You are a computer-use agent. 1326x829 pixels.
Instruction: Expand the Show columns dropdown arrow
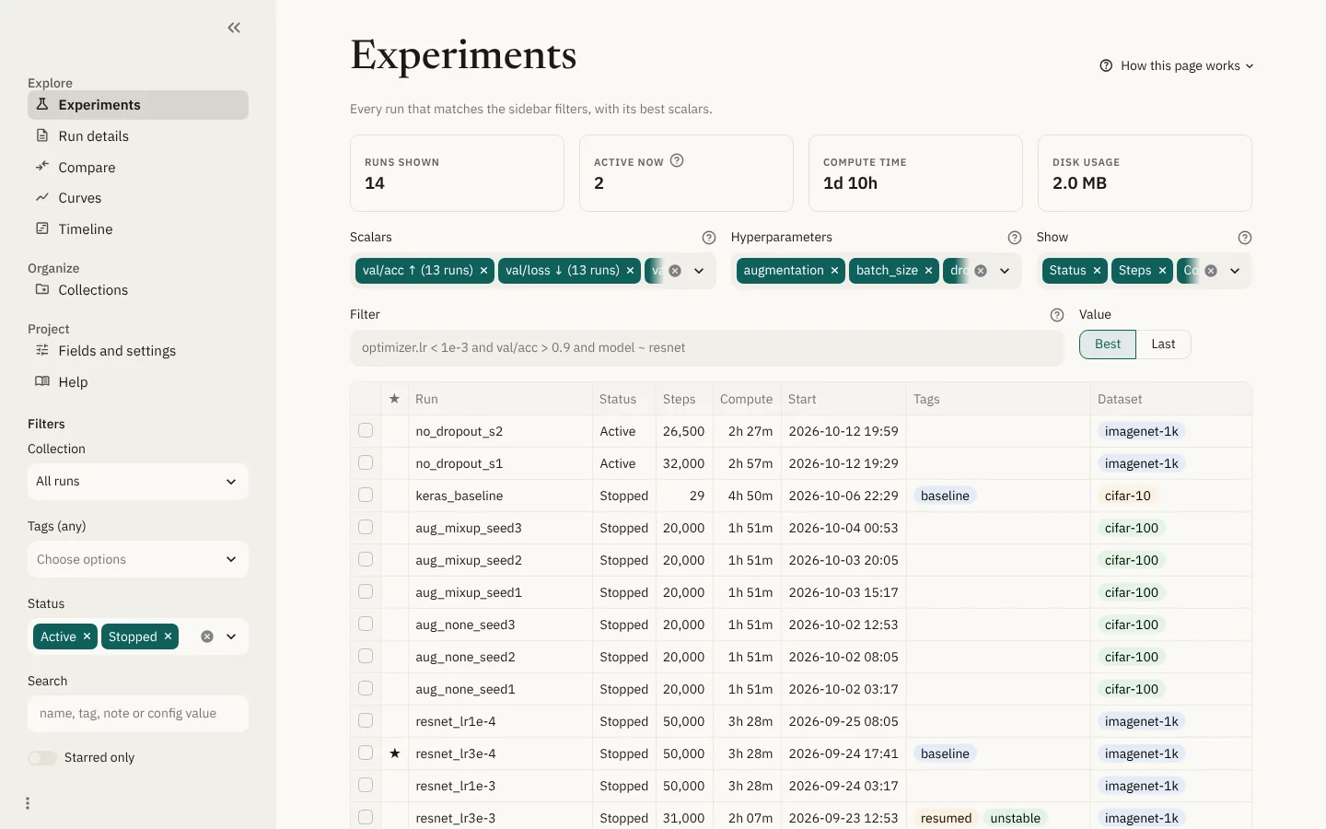(1235, 271)
